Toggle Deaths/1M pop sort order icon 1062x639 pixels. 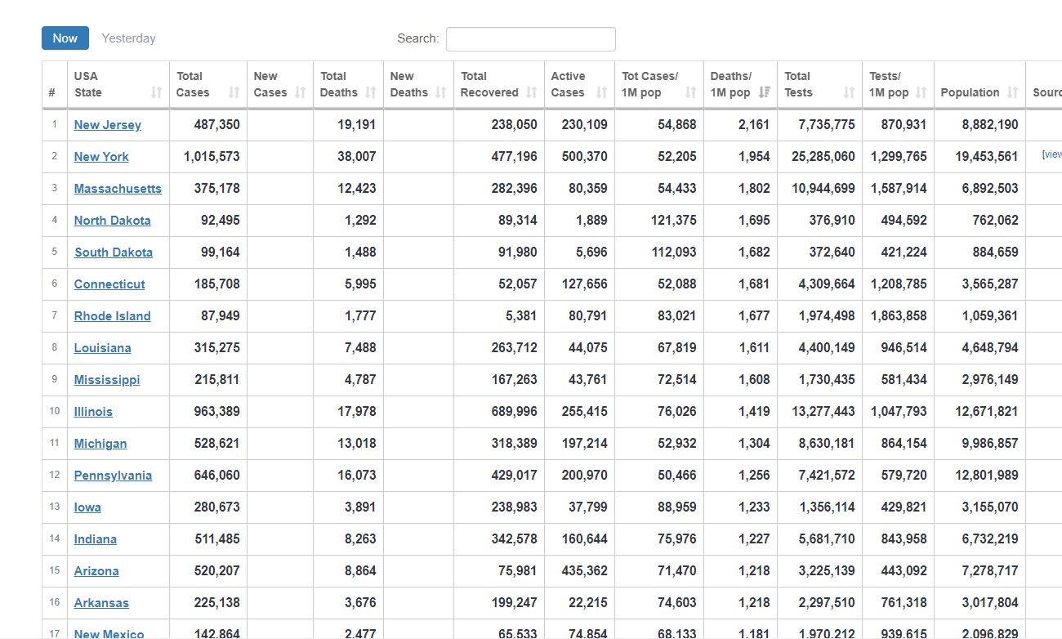click(x=764, y=93)
